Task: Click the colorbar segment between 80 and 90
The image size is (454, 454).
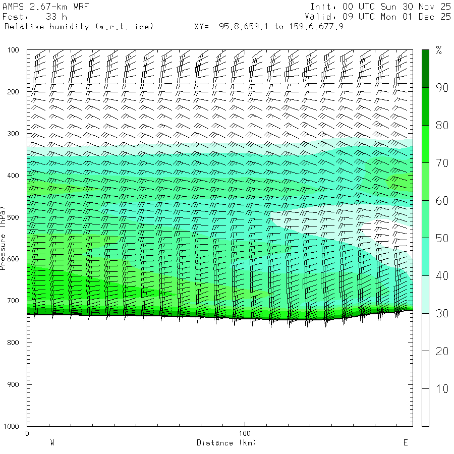Action: (425, 106)
